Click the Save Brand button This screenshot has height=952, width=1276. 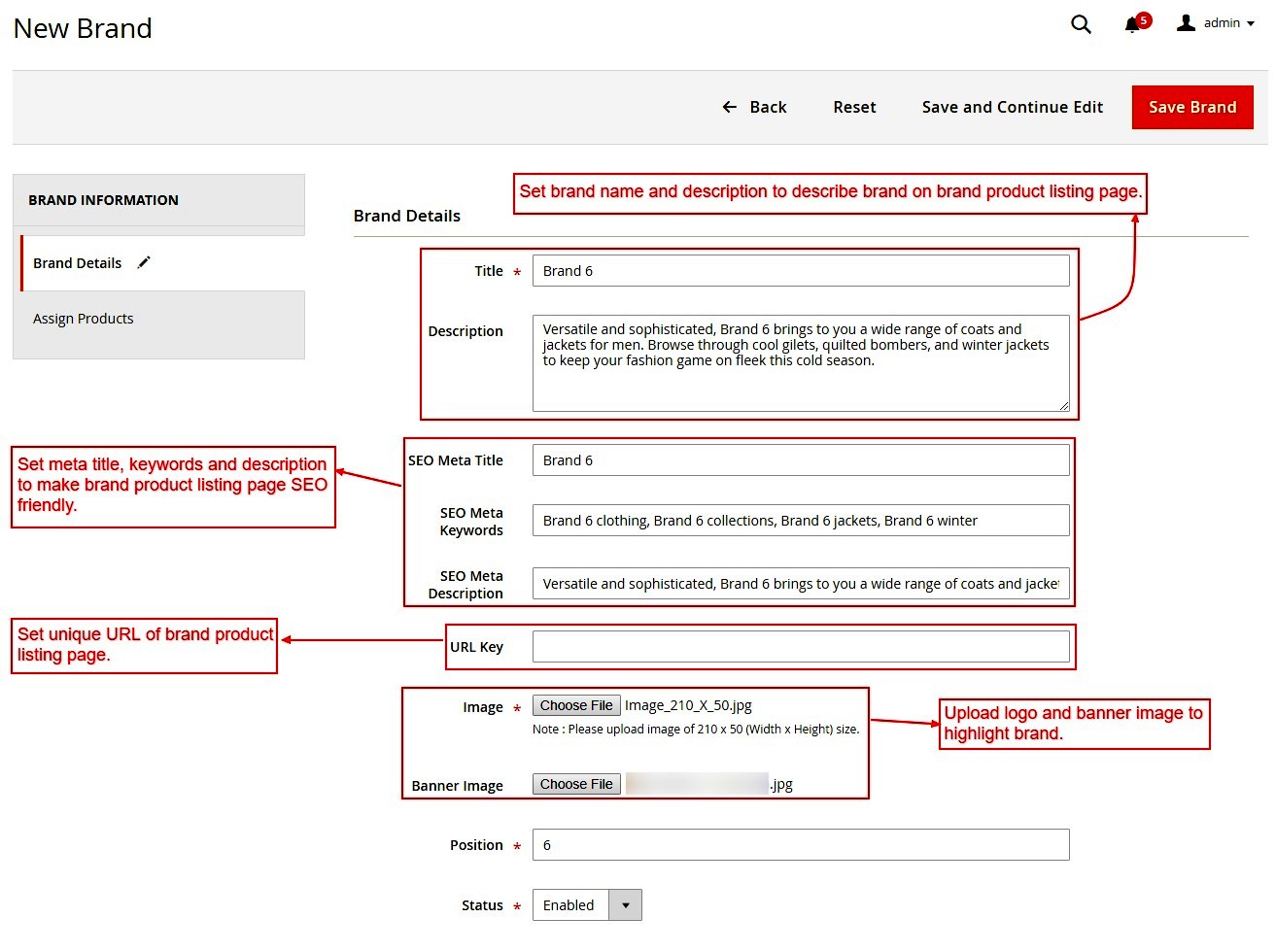point(1191,107)
